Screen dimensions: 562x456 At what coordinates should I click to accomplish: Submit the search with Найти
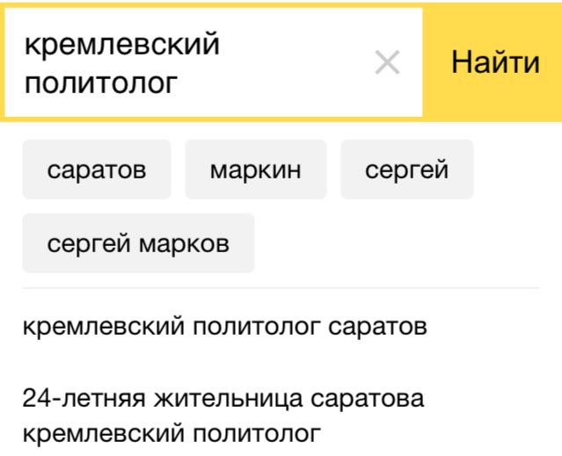click(x=495, y=63)
